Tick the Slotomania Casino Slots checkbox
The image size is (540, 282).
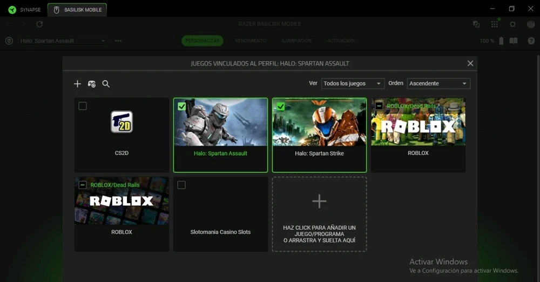point(181,185)
